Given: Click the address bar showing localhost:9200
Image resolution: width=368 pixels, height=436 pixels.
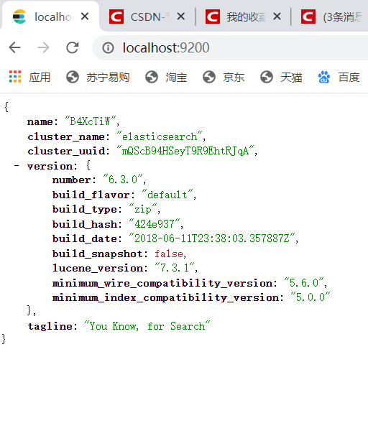Looking at the screenshot, I should tap(231, 48).
